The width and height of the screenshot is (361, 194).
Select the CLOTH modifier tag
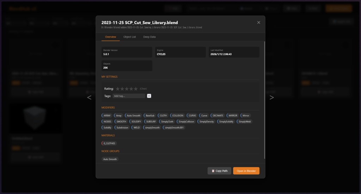pyautogui.click(x=163, y=115)
